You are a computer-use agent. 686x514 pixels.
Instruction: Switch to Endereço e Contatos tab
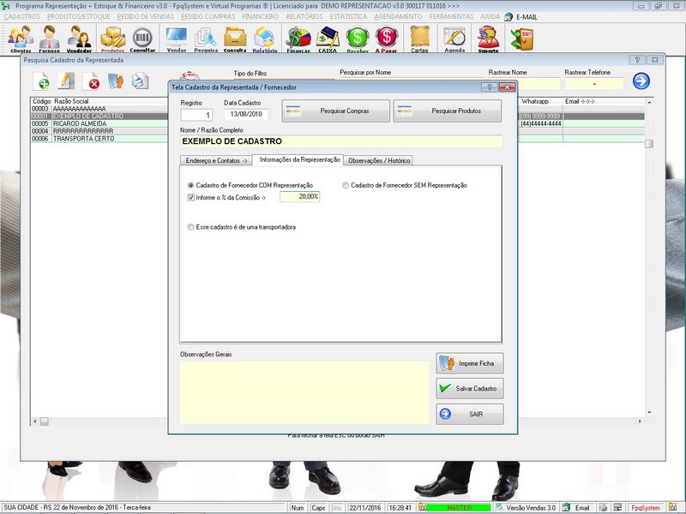point(216,160)
